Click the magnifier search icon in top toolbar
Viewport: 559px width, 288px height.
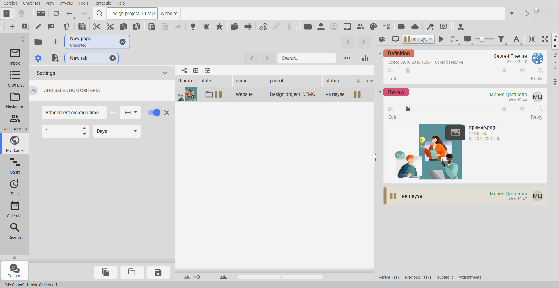100,13
